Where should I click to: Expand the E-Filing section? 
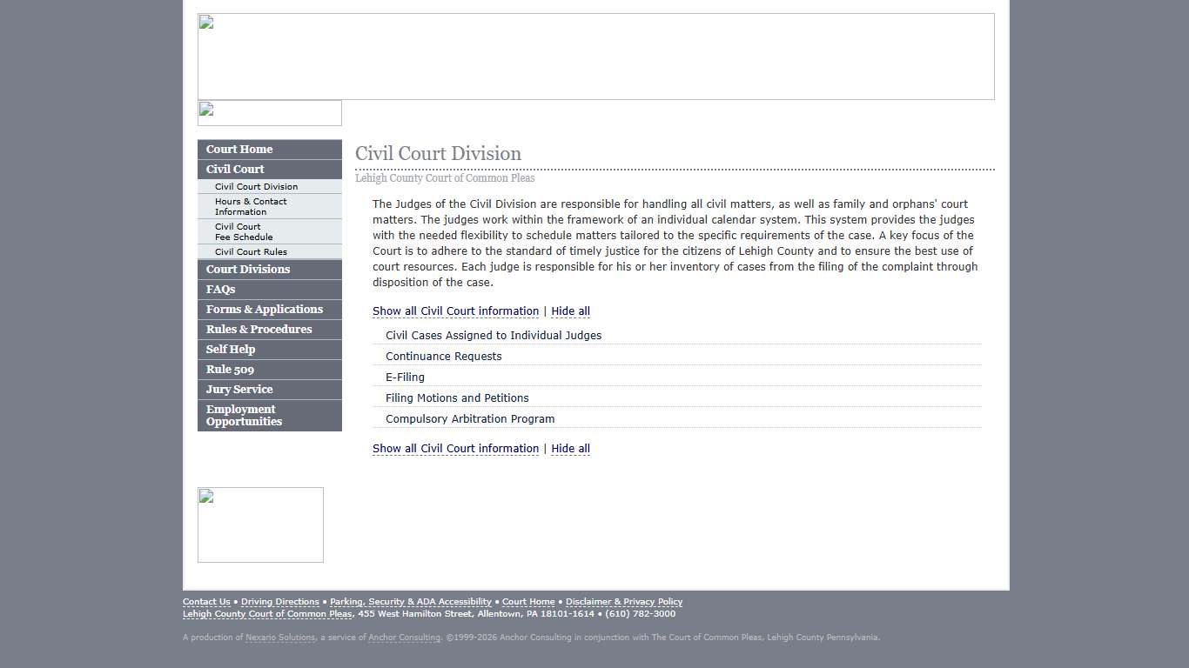pyautogui.click(x=405, y=377)
